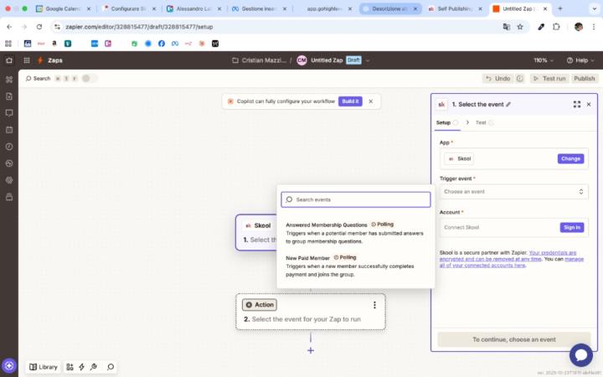Image resolution: width=603 pixels, height=377 pixels.
Task: Switch to the Test tab
Action: tap(485, 122)
